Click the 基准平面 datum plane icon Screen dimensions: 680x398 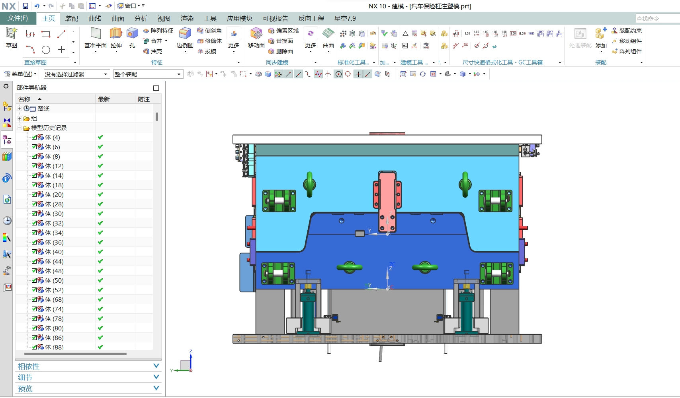tap(95, 38)
